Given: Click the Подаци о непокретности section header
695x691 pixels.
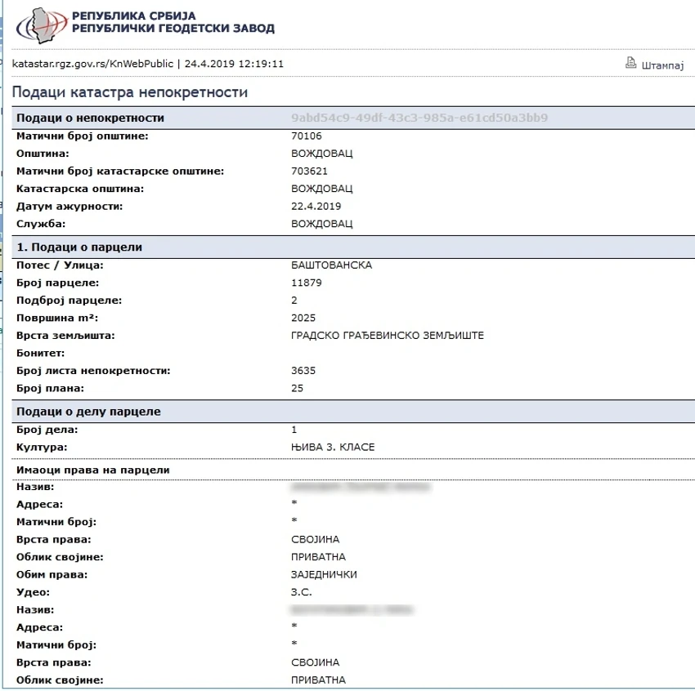Looking at the screenshot, I should [91, 118].
